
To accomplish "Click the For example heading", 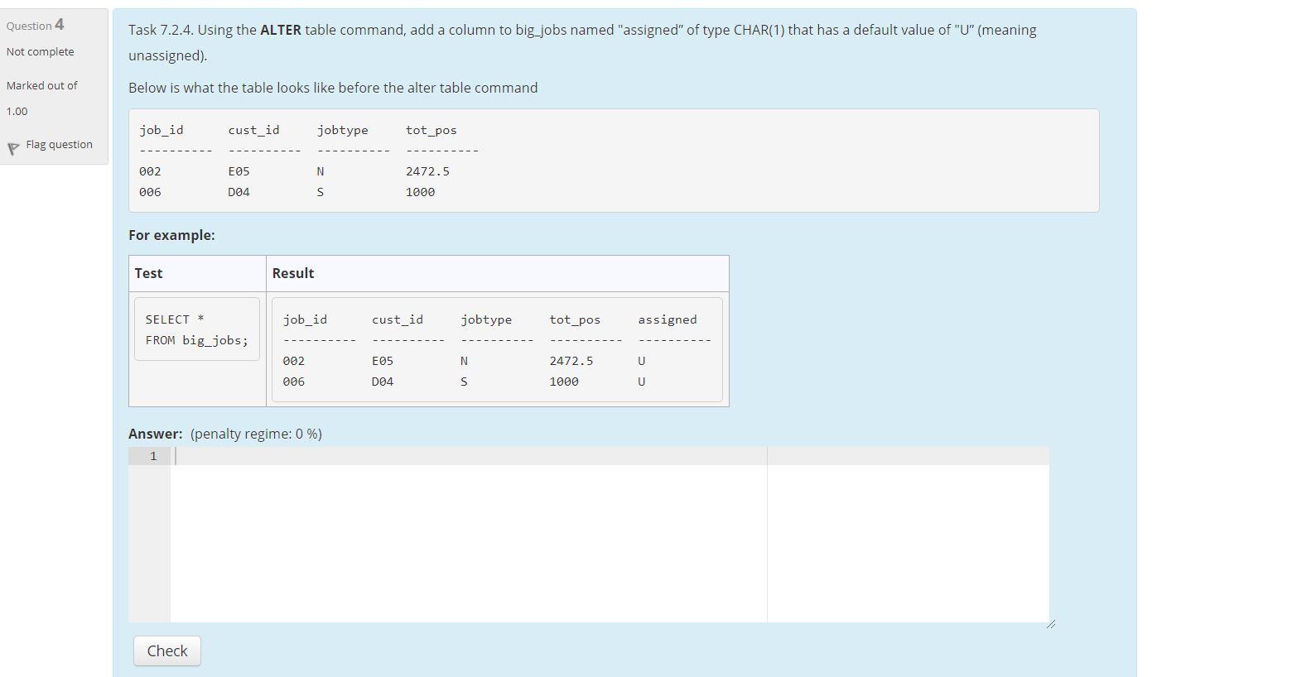I will coord(170,235).
